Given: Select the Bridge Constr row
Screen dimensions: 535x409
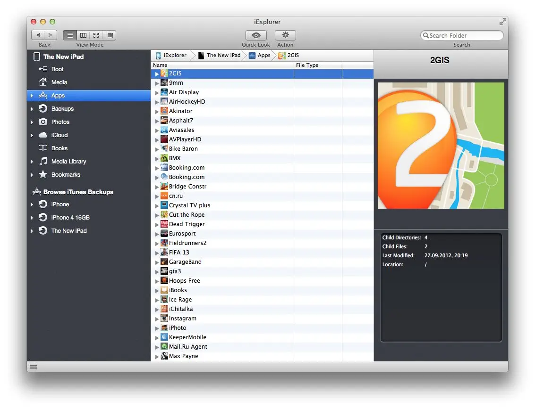Looking at the screenshot, I should pyautogui.click(x=262, y=187).
